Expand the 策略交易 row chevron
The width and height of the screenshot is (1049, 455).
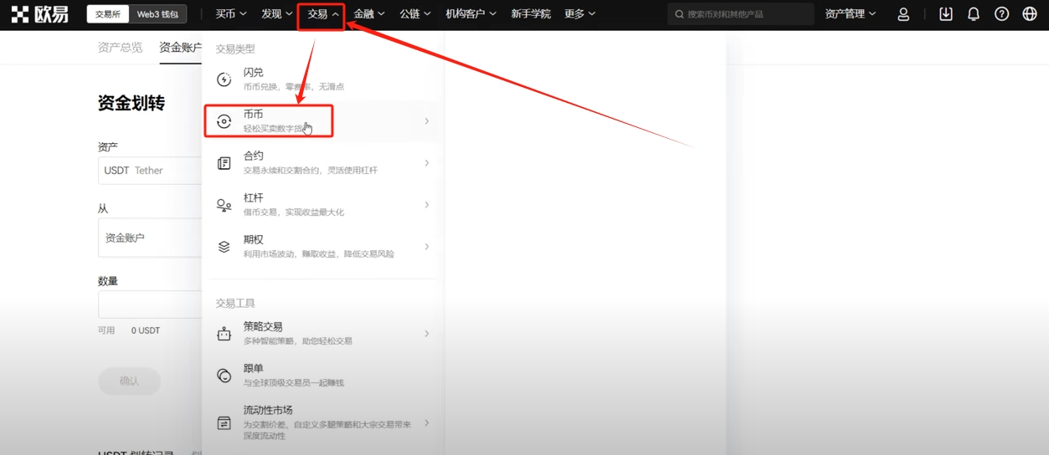[426, 334]
